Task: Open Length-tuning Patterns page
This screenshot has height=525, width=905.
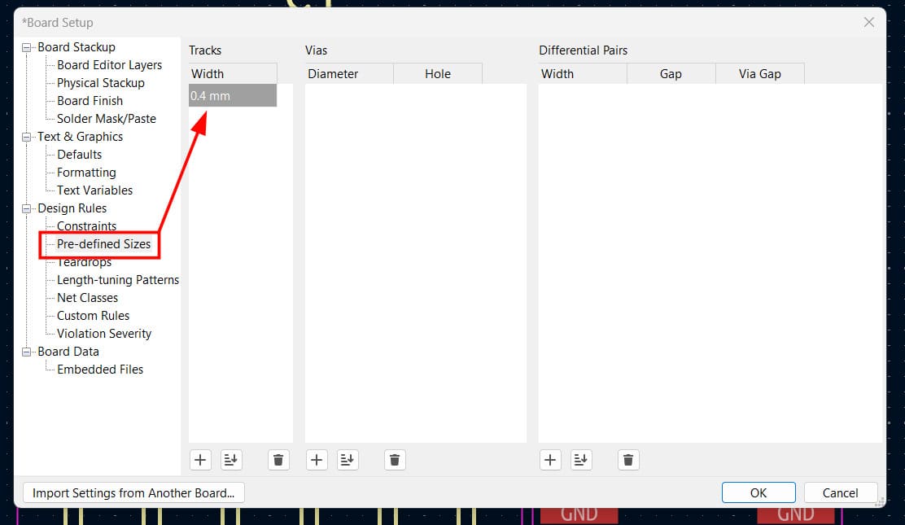Action: 118,280
